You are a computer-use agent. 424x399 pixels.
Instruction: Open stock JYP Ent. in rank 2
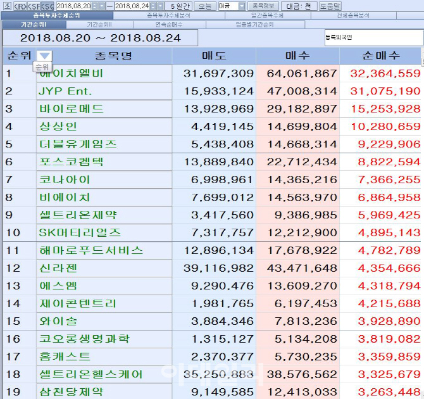coord(104,91)
